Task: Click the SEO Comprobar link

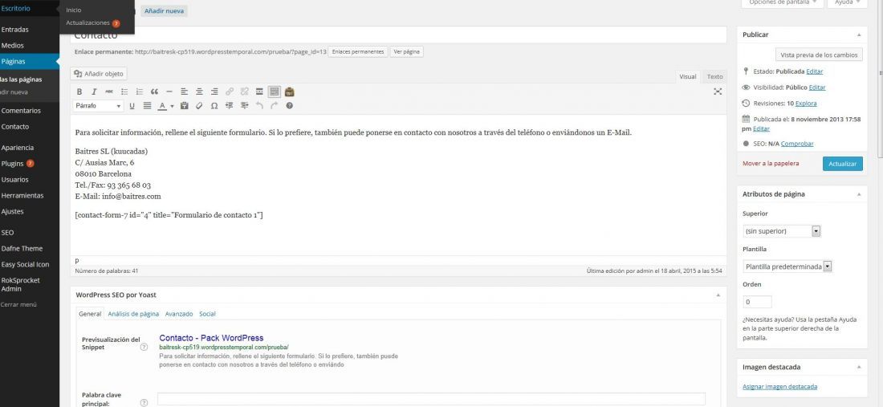Action: [797, 144]
